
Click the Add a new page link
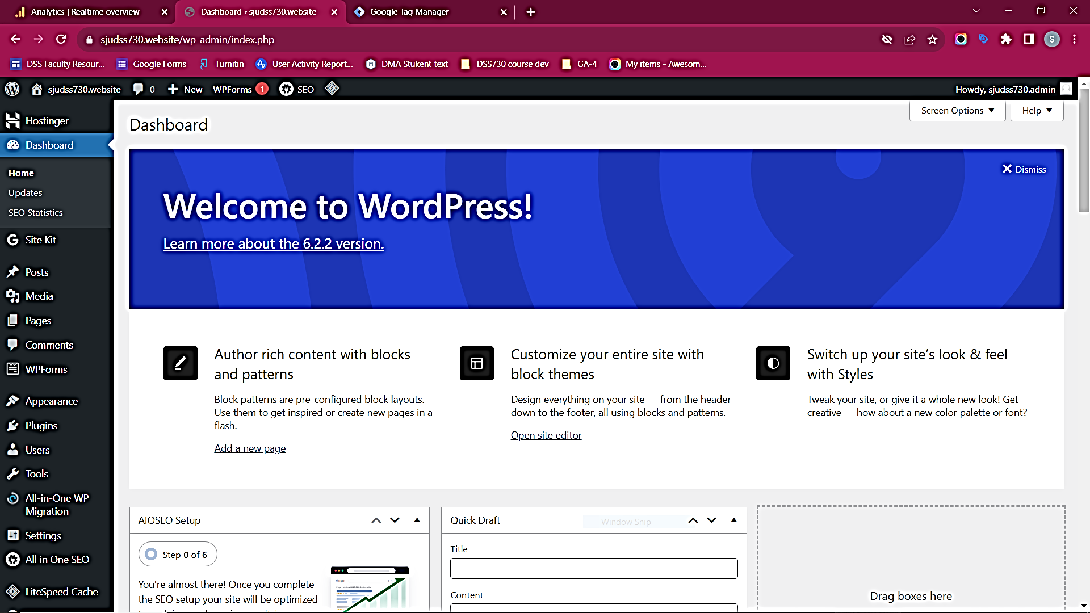click(x=250, y=448)
